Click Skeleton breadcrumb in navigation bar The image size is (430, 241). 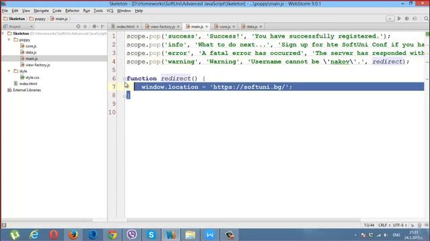(x=14, y=19)
